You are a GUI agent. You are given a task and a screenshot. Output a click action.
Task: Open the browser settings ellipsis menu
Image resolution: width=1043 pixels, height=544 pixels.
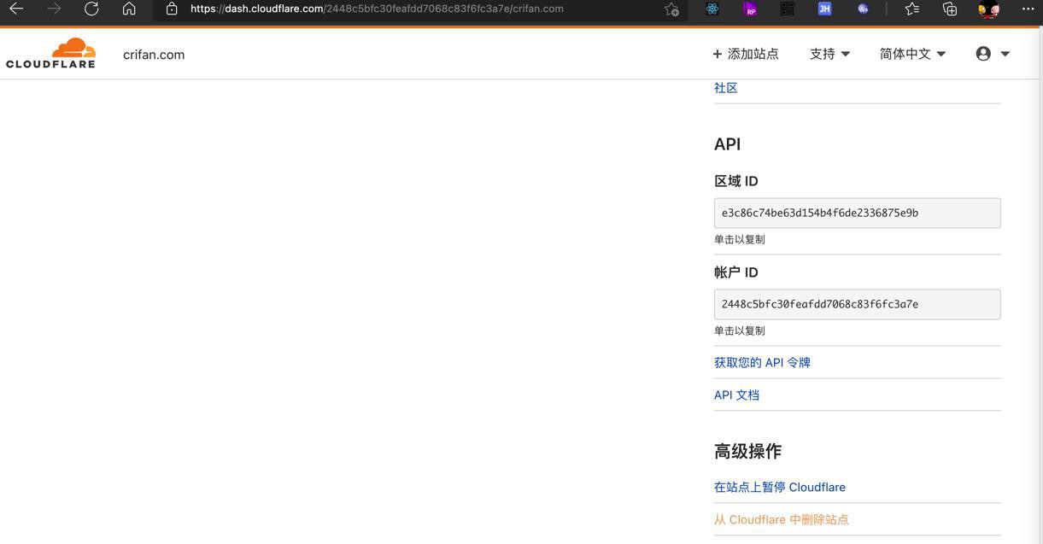1028,9
